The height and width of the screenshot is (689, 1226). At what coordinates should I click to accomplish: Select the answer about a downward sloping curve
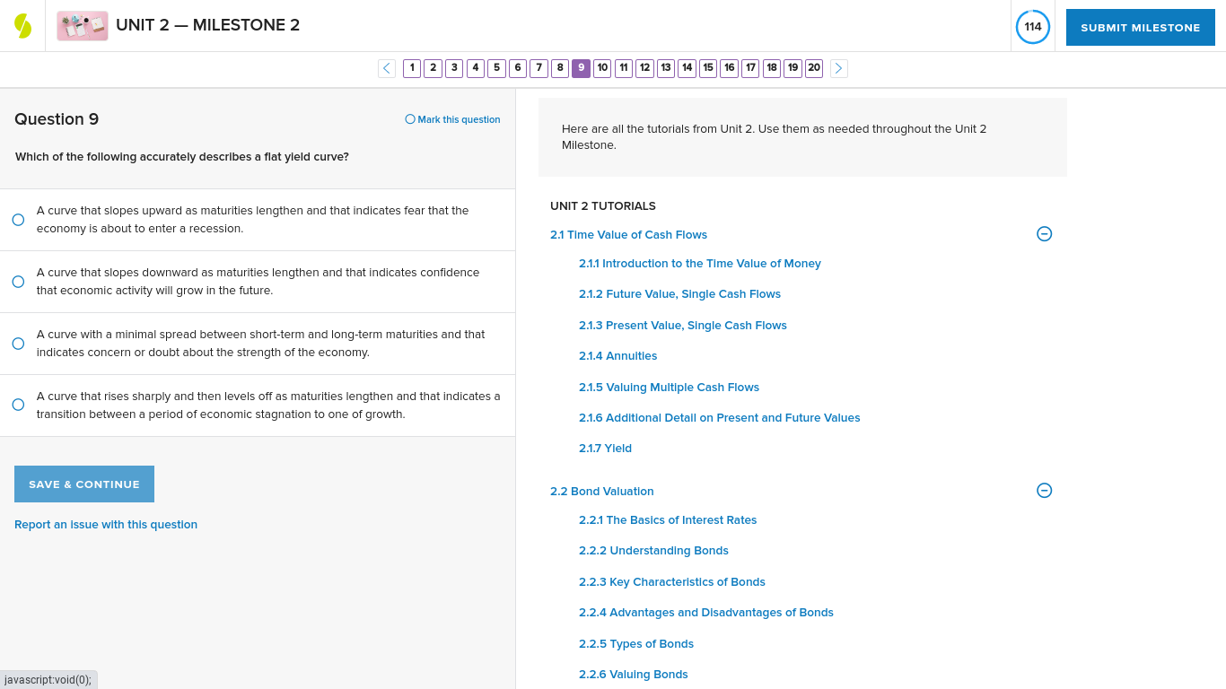click(18, 281)
